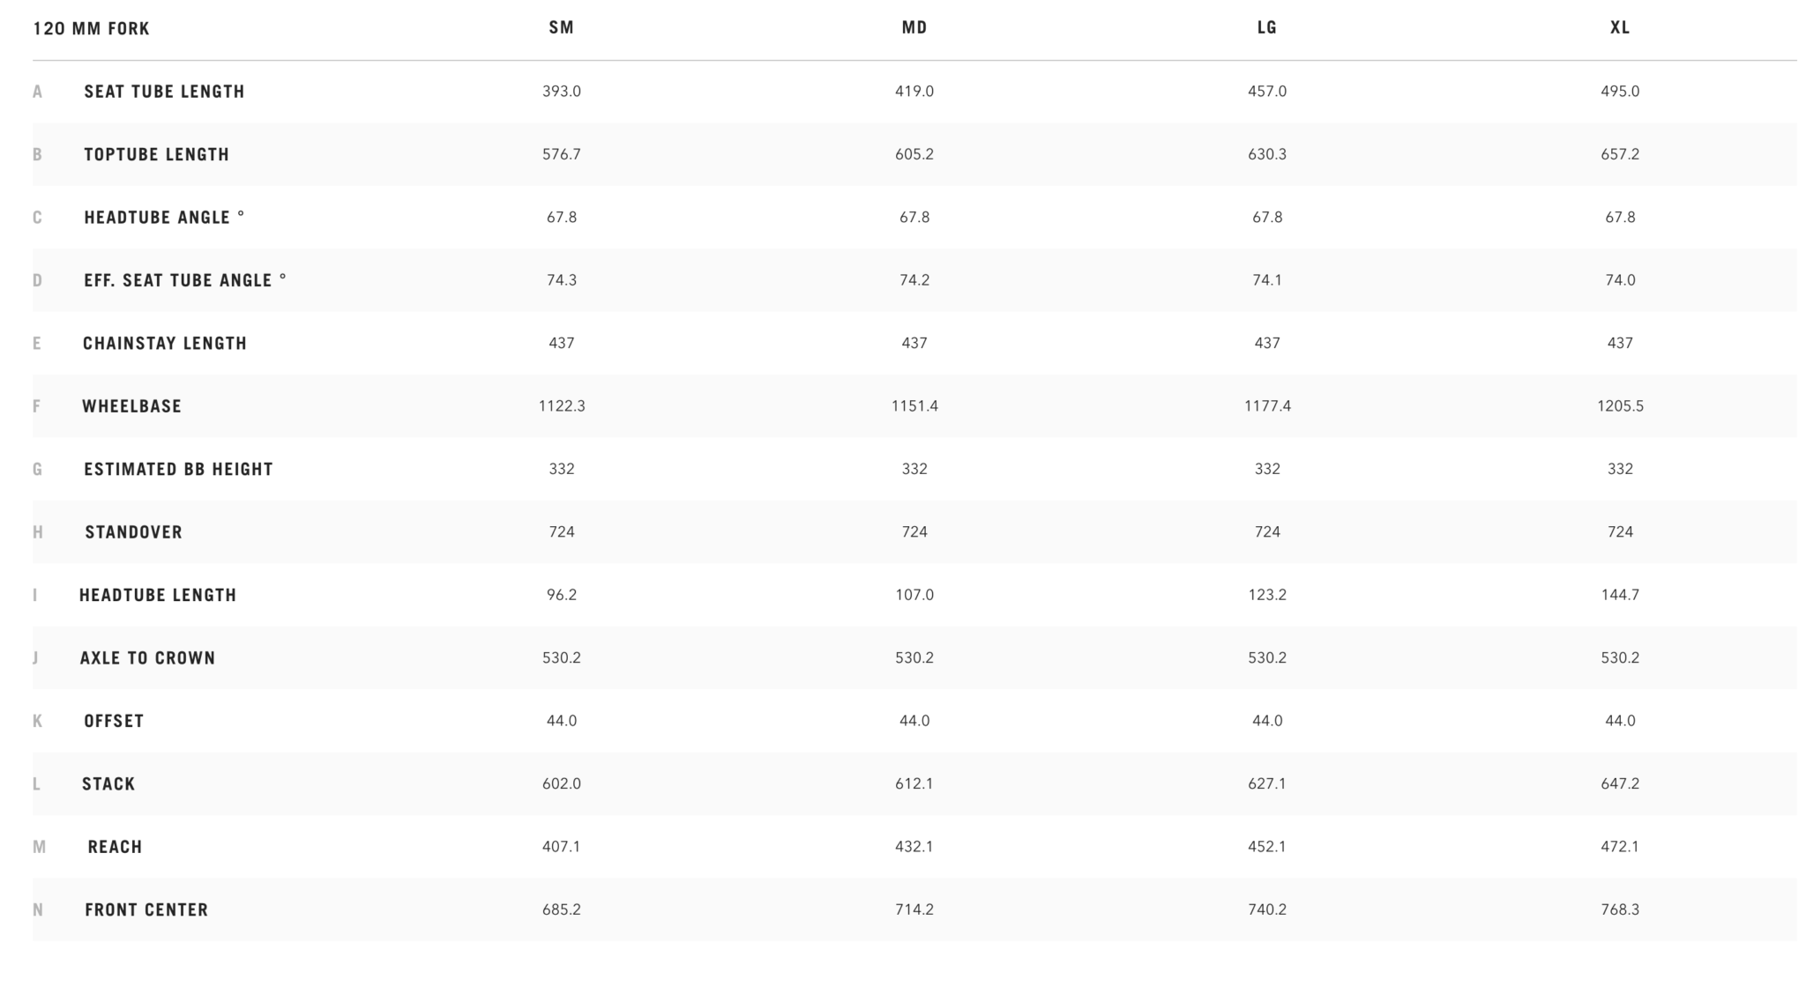Click the 1205.5 wheelbase value for XL
Image resolution: width=1806 pixels, height=987 pixels.
click(1619, 406)
